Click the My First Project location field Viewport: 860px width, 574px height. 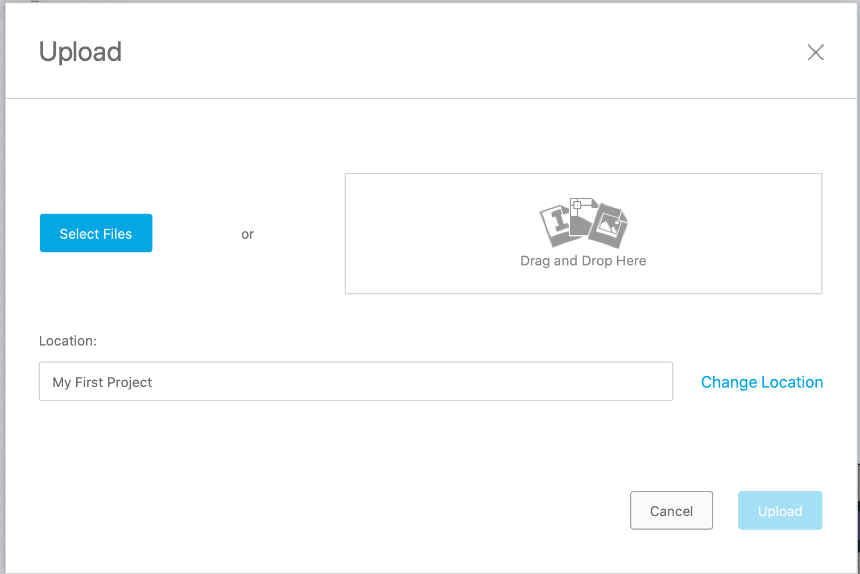coord(356,381)
